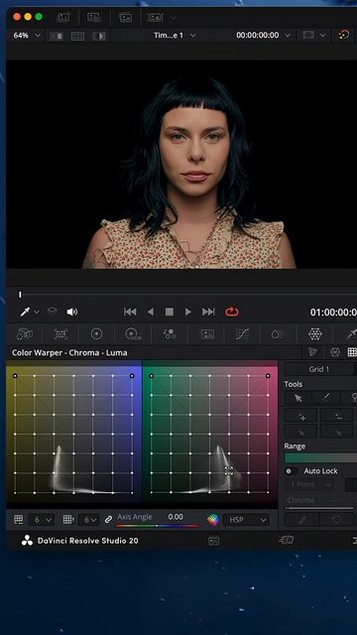Toggle the red loop playback button
Viewport: 357px width, 635px height.
click(x=232, y=312)
